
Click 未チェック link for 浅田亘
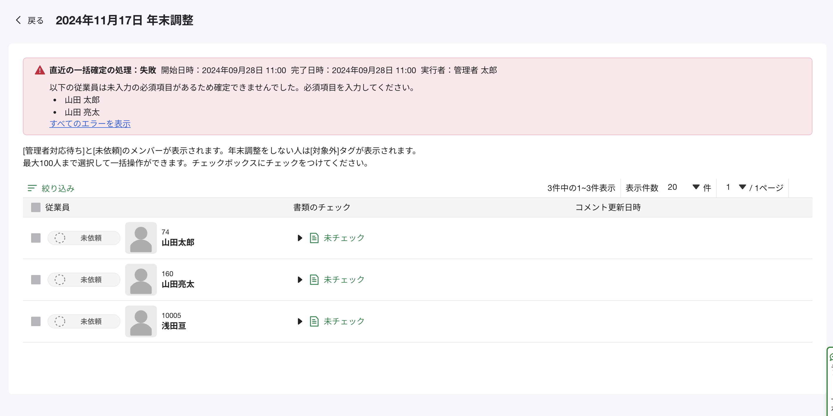(344, 321)
